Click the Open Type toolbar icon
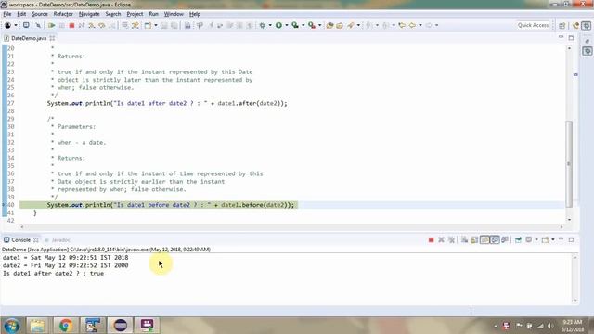The image size is (594, 334). pyautogui.click(x=329, y=25)
